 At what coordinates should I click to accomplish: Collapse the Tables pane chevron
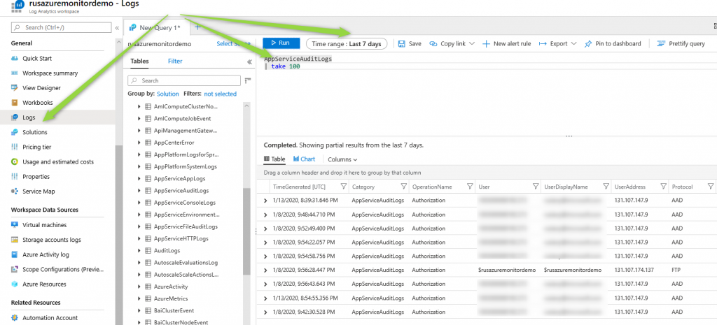pyautogui.click(x=249, y=62)
